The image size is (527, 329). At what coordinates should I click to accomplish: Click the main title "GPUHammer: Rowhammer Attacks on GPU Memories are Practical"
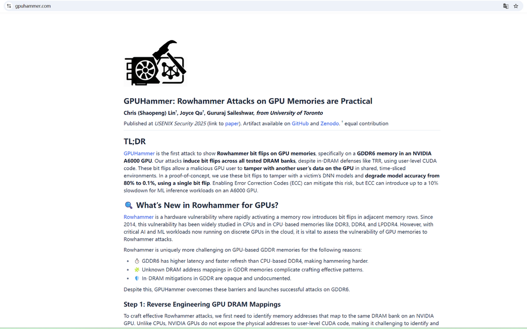click(x=248, y=101)
